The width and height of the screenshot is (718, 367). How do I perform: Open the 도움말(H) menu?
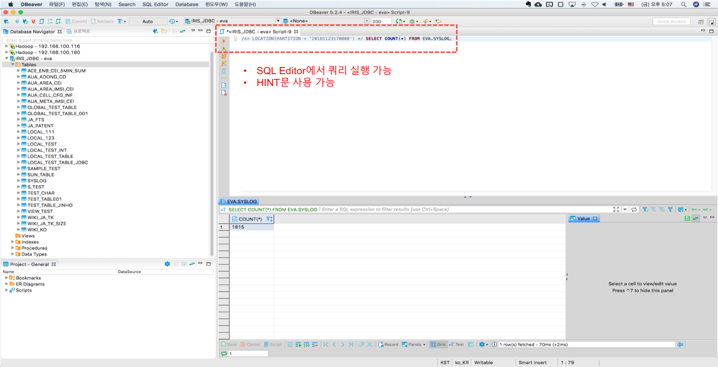(246, 4)
